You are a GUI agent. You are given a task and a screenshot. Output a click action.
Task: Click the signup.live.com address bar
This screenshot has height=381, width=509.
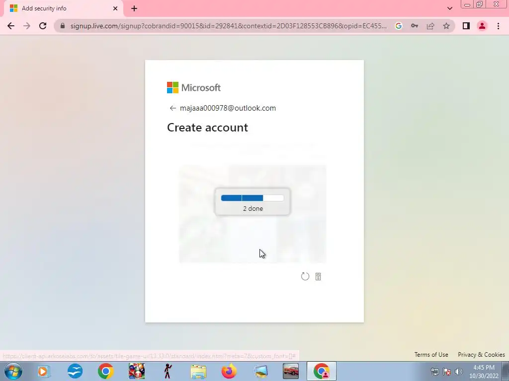coord(228,26)
